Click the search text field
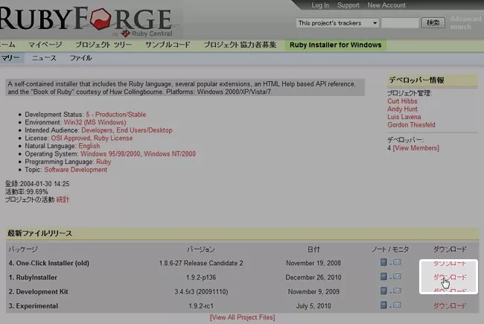 pyautogui.click(x=400, y=23)
